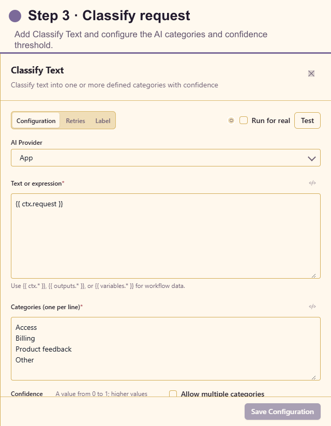Click the 'Classify Text' panel heading
Image resolution: width=331 pixels, height=426 pixels.
pyautogui.click(x=37, y=70)
